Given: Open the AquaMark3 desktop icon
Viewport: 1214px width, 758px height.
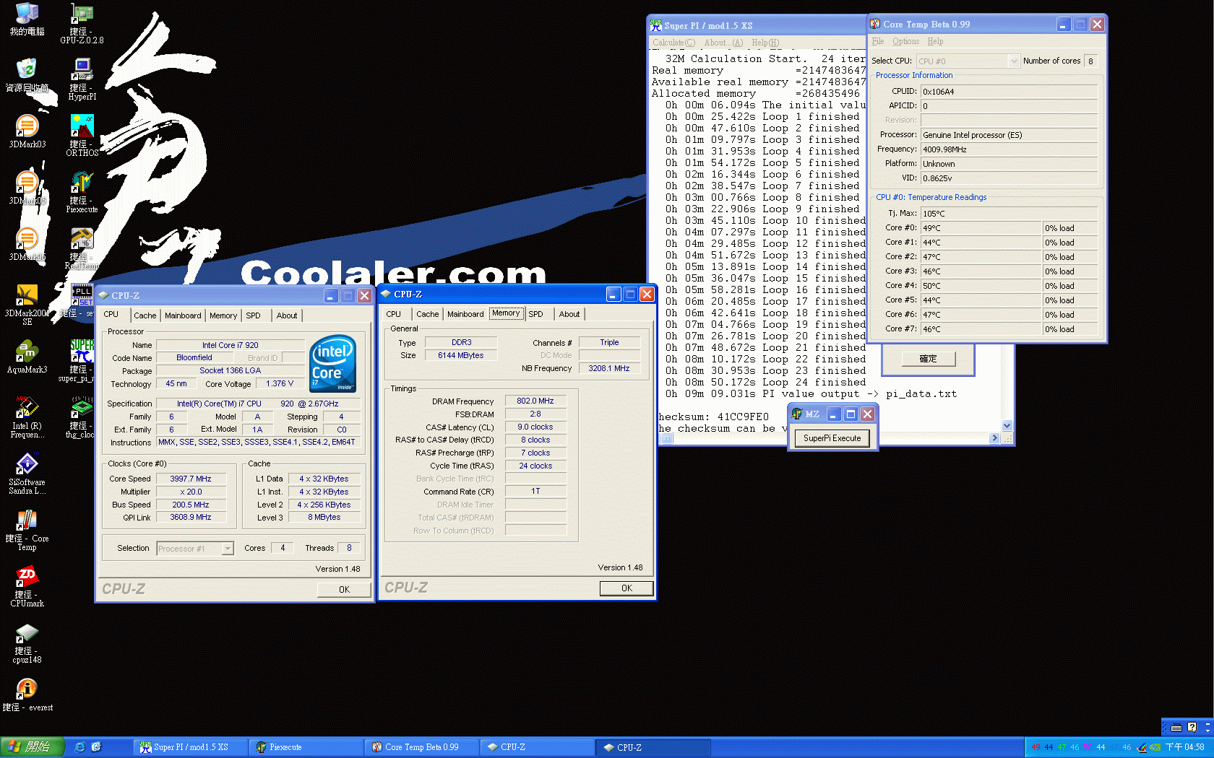Looking at the screenshot, I should pos(27,357).
